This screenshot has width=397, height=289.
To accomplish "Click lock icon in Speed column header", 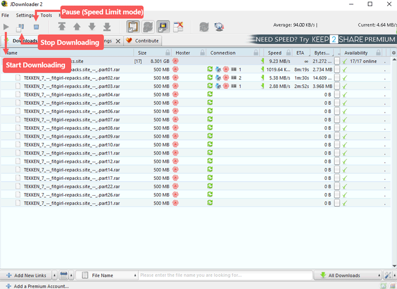I will [x=288, y=52].
